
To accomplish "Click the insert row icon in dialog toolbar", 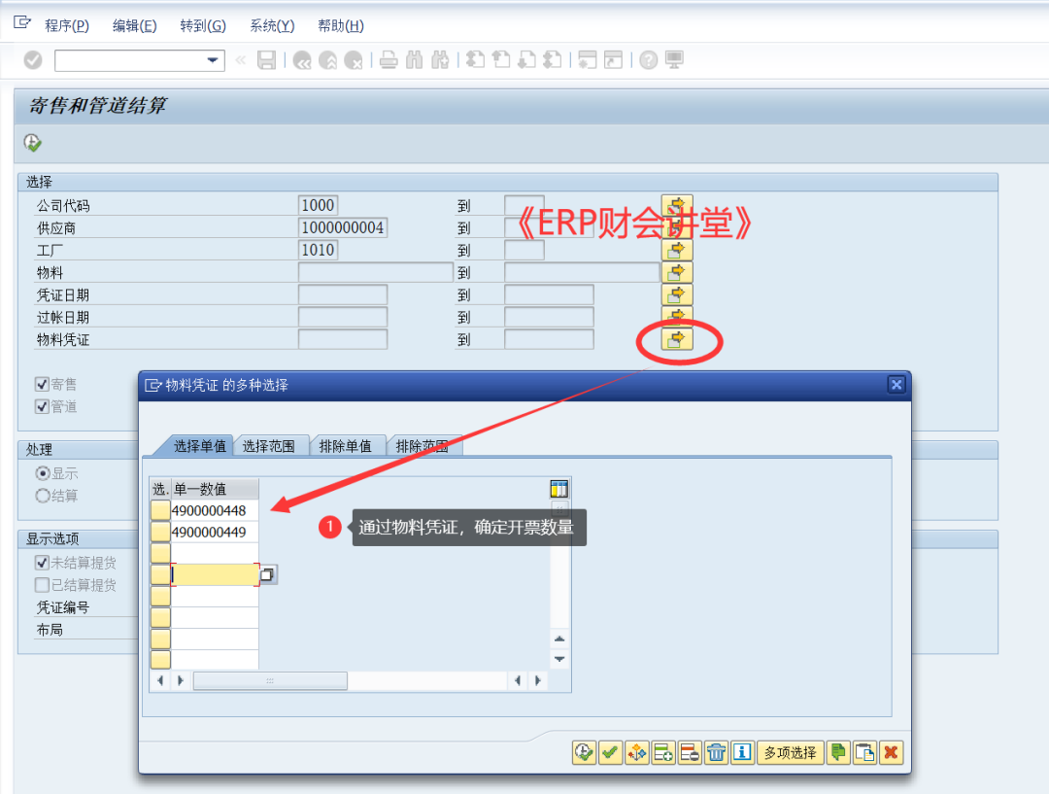I will tap(663, 752).
